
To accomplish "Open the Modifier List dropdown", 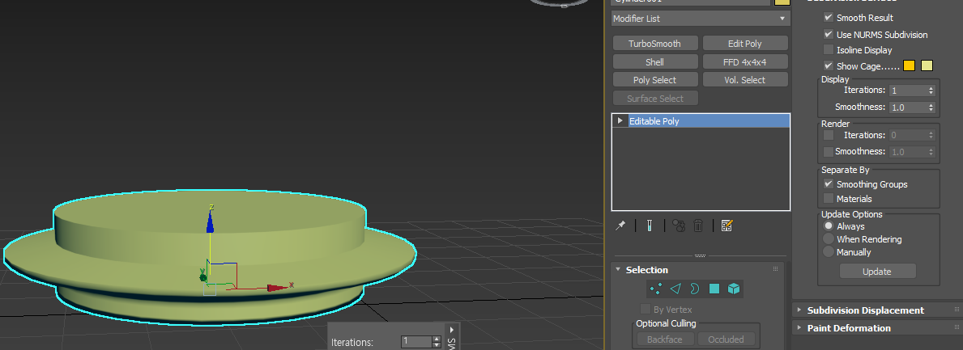I will pyautogui.click(x=701, y=19).
